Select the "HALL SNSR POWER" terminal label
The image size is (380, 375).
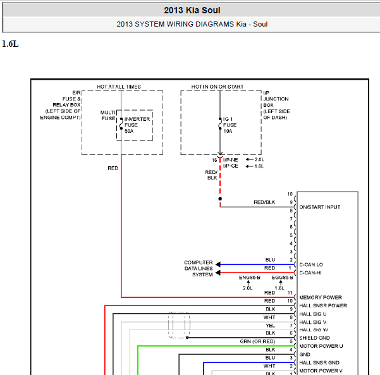[323, 305]
